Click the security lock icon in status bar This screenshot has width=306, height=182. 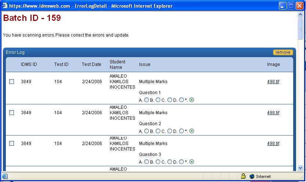(x=243, y=176)
